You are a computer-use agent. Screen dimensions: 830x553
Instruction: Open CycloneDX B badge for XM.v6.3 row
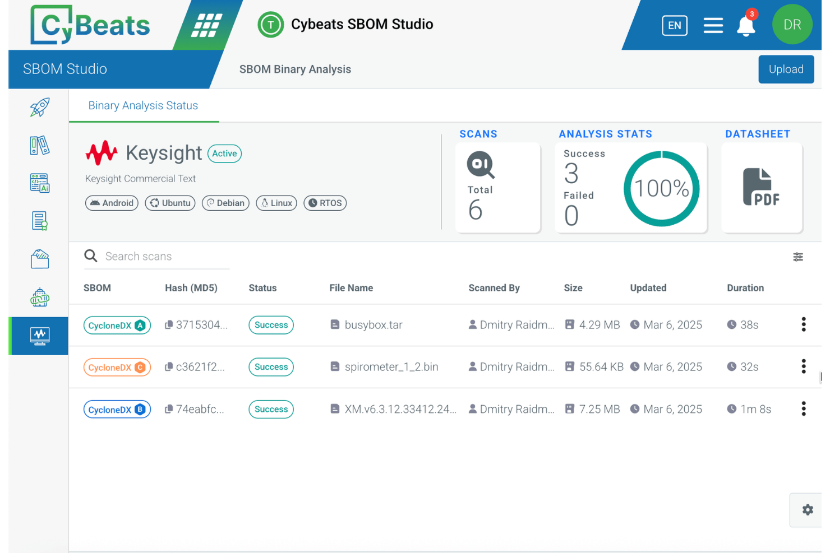(x=117, y=410)
